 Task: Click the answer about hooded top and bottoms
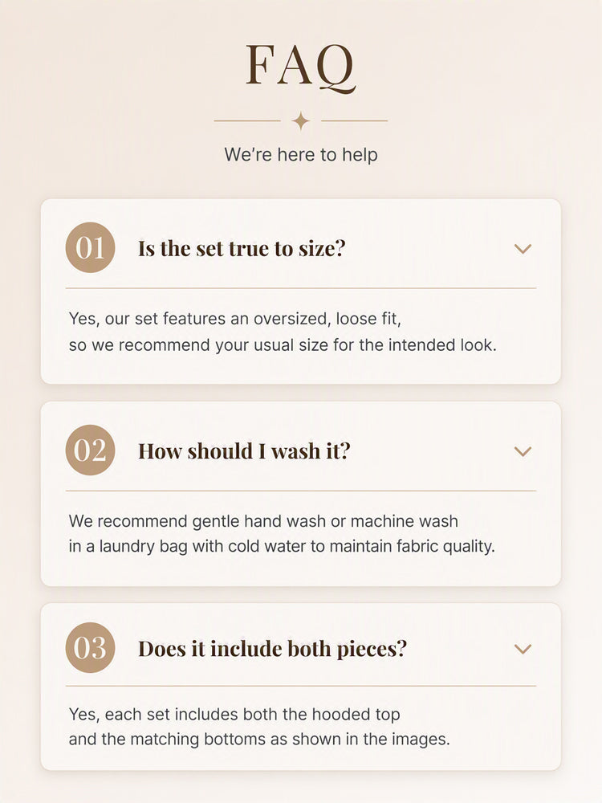259,727
